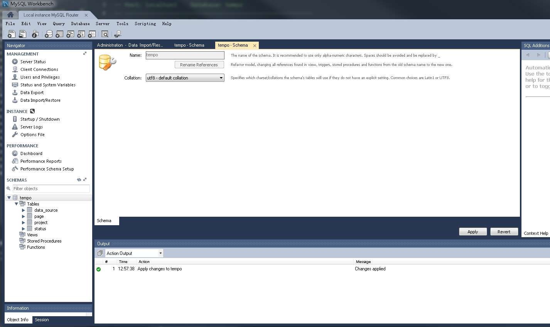Click Rename References button
The width and height of the screenshot is (550, 327).
[x=199, y=65]
